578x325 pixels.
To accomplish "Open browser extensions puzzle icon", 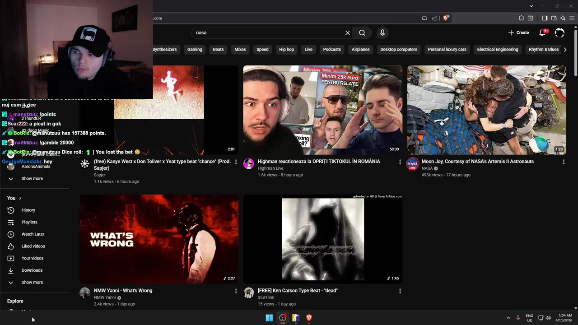I will (522, 18).
